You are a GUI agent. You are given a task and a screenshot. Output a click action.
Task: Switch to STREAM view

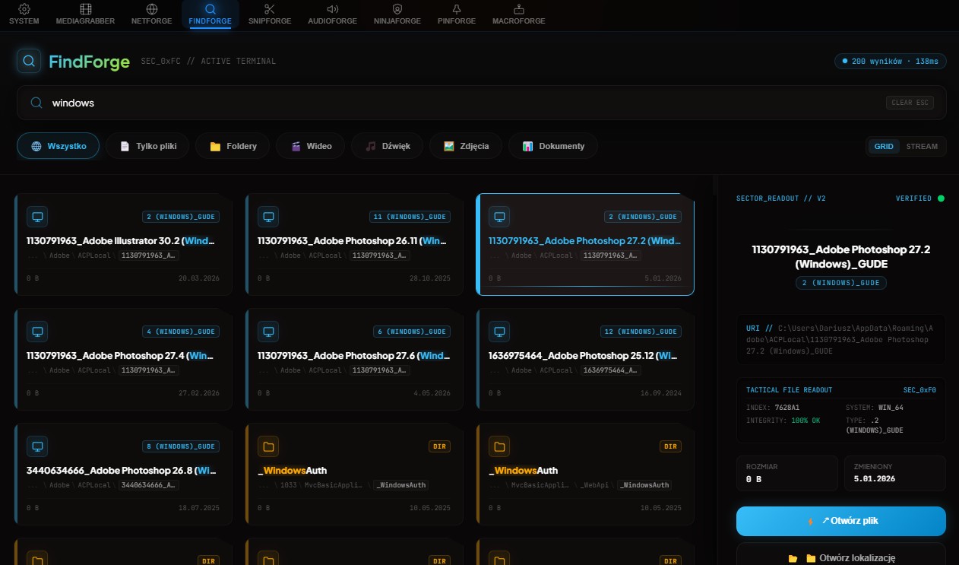point(922,146)
